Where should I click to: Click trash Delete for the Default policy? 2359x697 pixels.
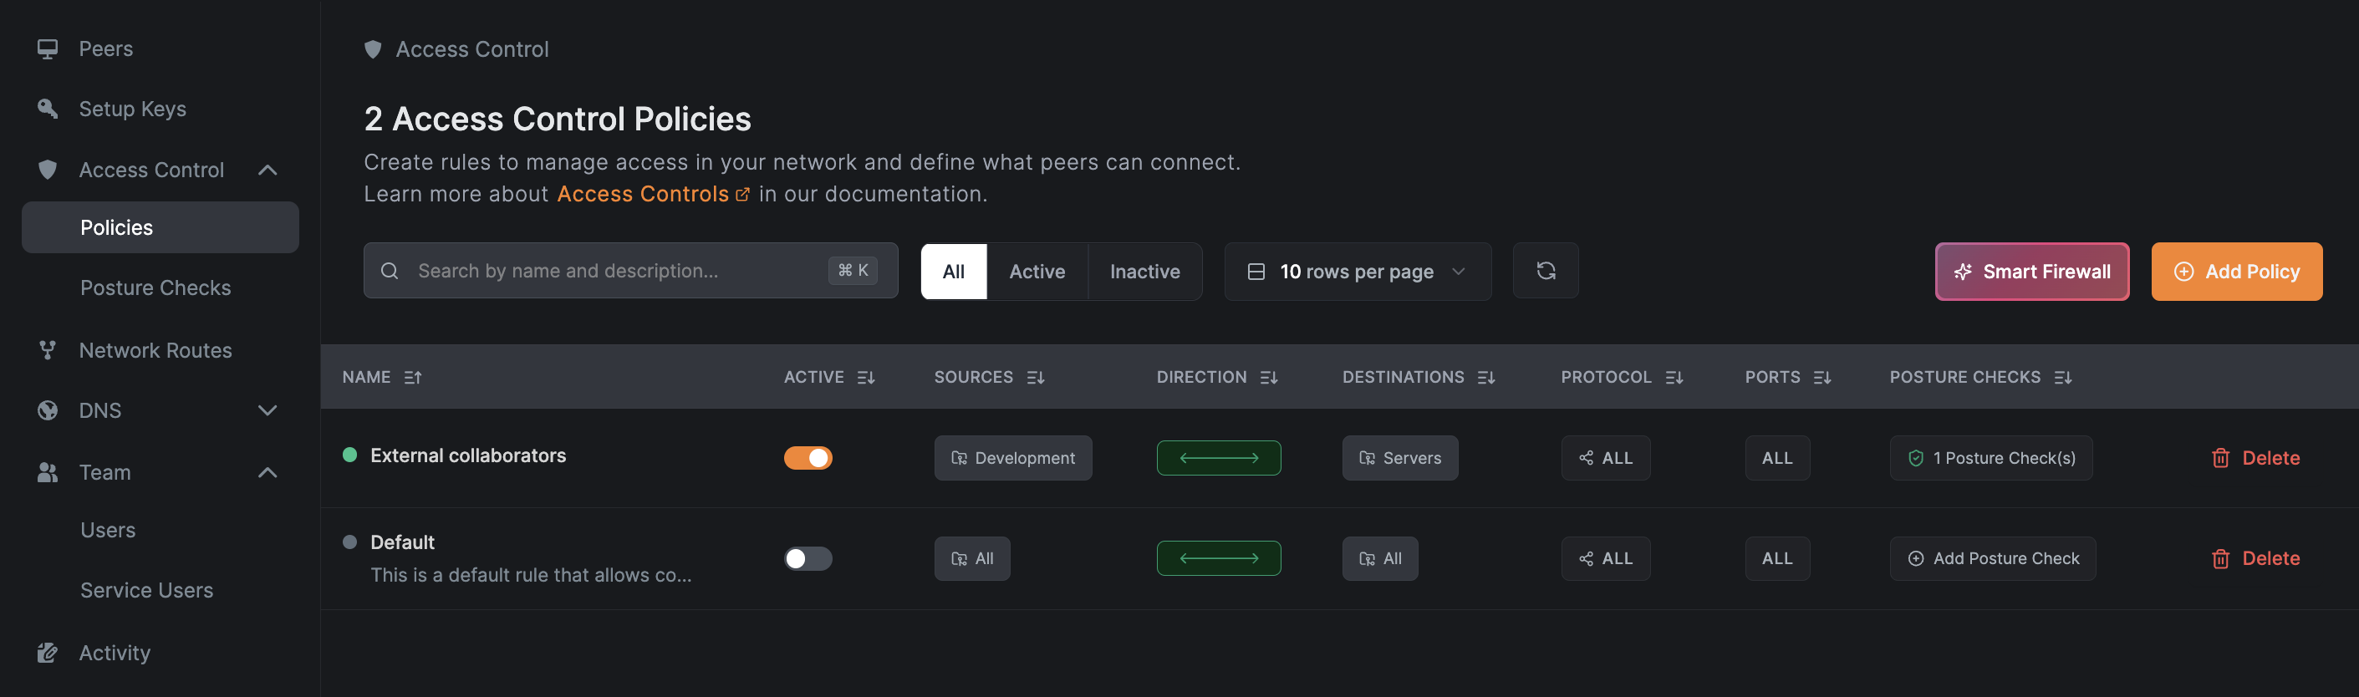point(2255,559)
